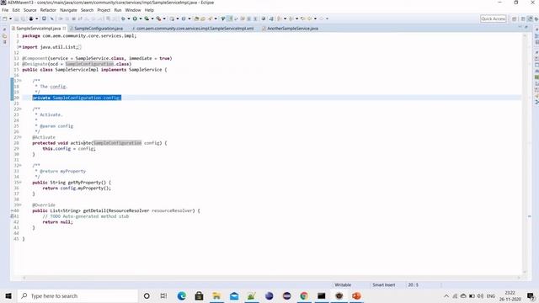Image resolution: width=539 pixels, height=303 pixels.
Task: Click the TODO task marker on line 41
Action: click(x=12, y=216)
